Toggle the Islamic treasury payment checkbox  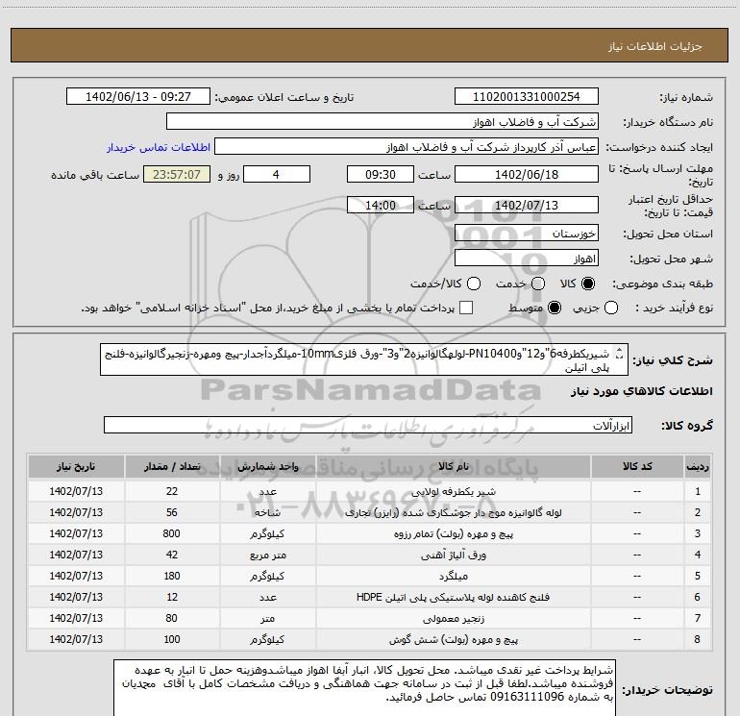pyautogui.click(x=466, y=309)
